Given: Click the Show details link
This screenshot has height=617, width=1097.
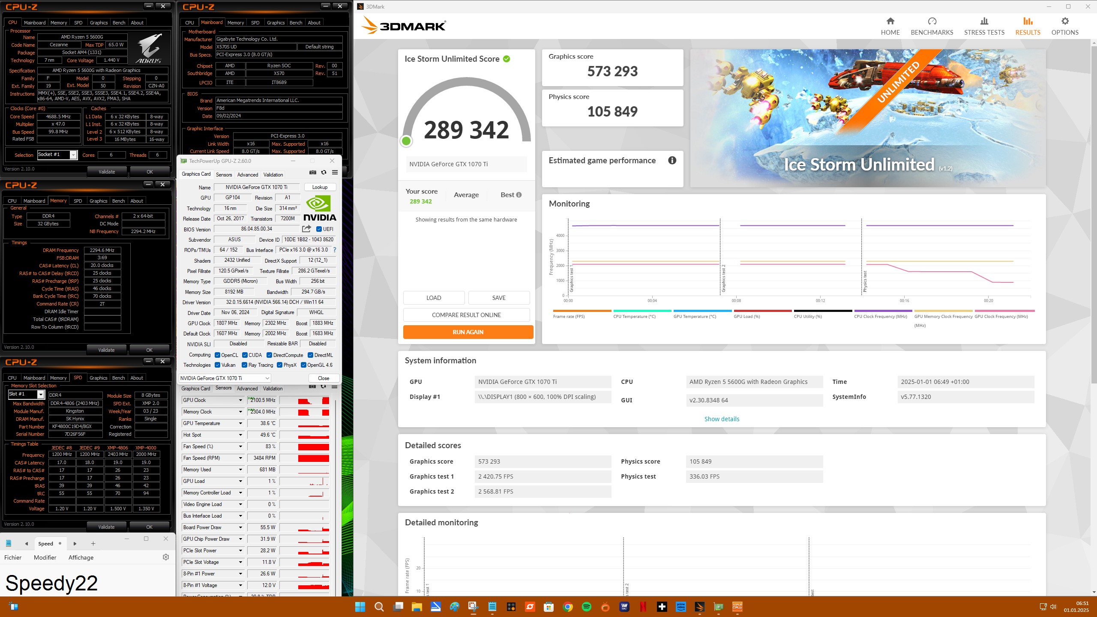Looking at the screenshot, I should pos(722,419).
